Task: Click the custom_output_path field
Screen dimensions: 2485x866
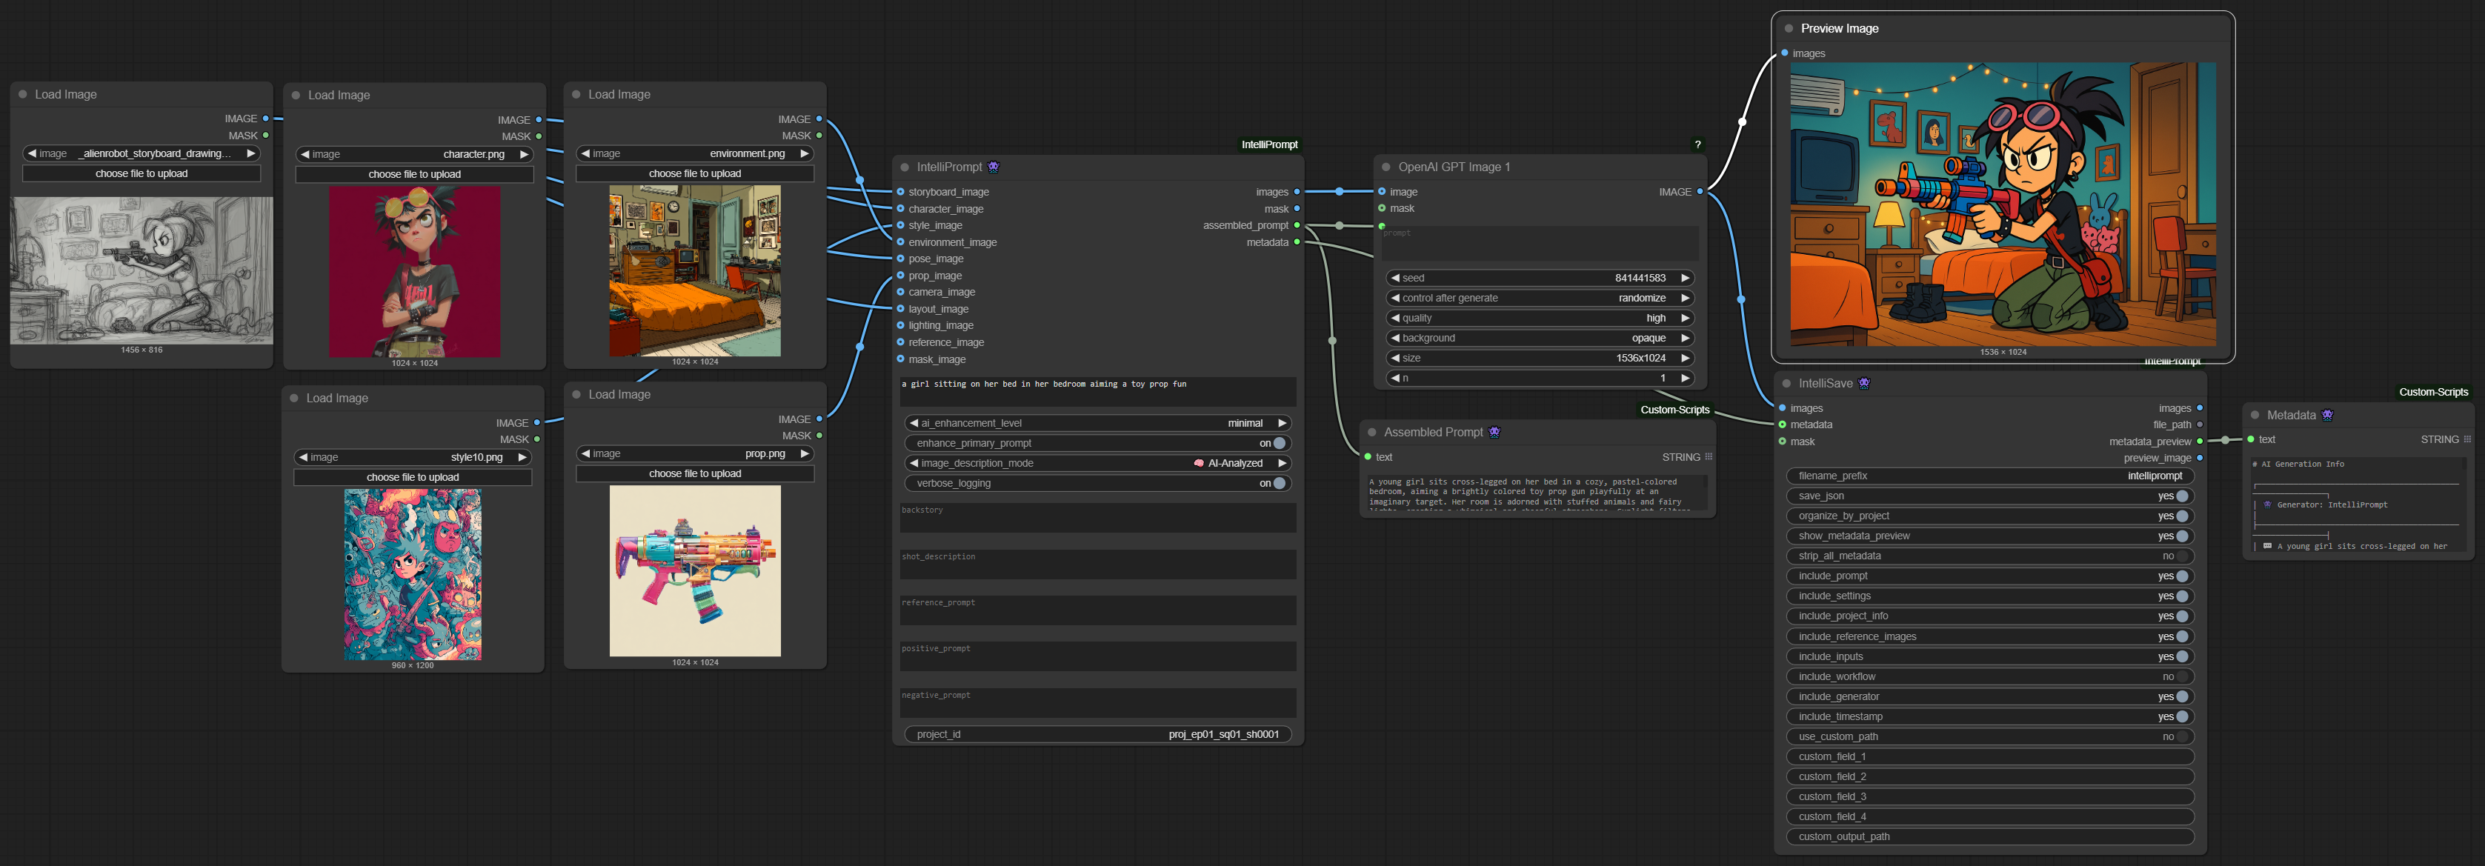Action: tap(1990, 837)
